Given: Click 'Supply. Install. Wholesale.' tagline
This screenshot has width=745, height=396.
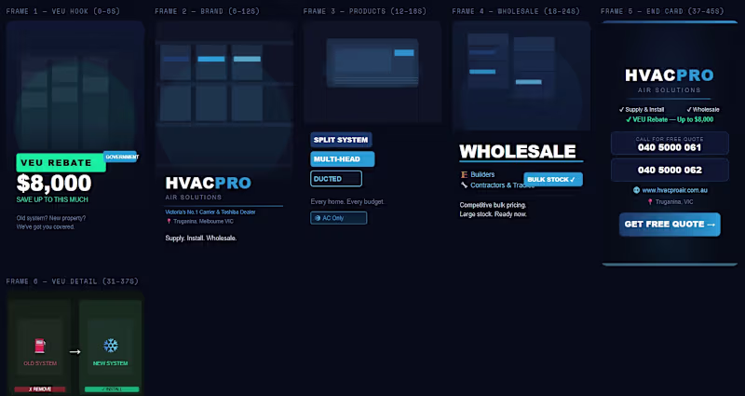Looking at the screenshot, I should click(200, 238).
